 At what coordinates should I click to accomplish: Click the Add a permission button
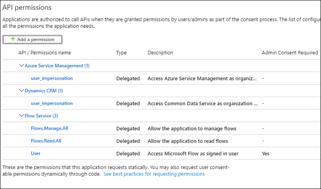32,40
